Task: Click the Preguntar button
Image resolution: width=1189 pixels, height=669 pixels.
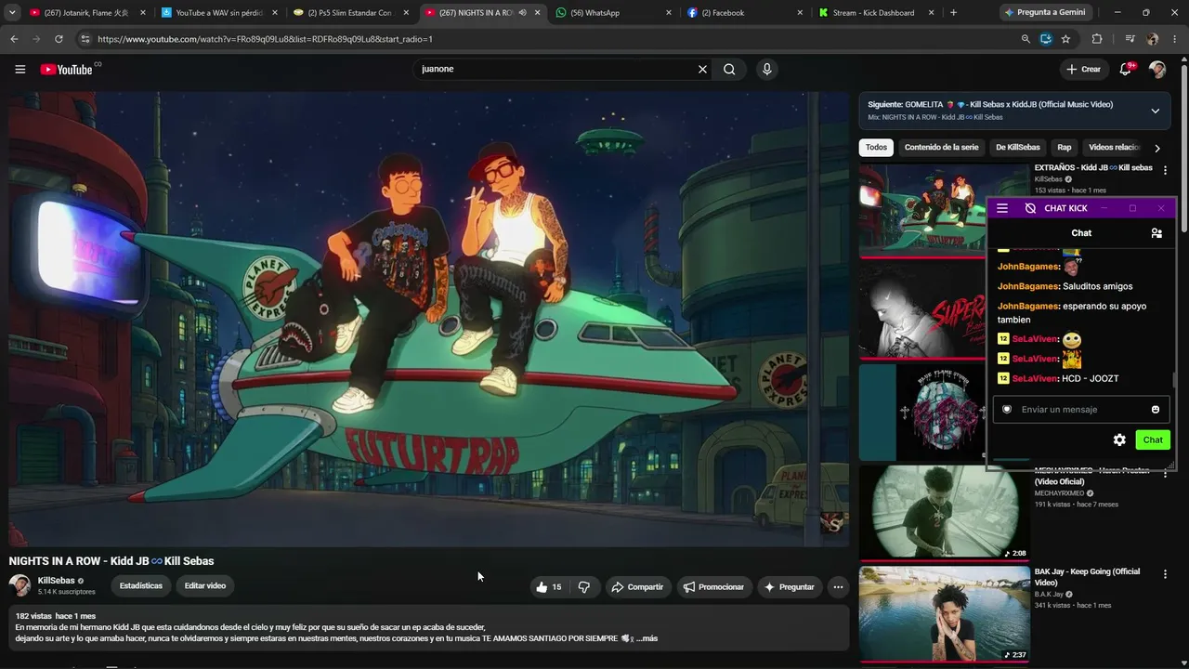Action: (x=789, y=587)
